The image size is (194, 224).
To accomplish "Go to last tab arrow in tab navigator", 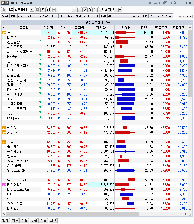I will click(191, 16).
